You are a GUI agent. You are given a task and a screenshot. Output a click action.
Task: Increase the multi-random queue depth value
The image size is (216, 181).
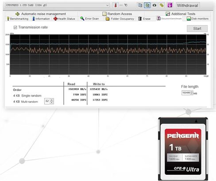(51, 100)
